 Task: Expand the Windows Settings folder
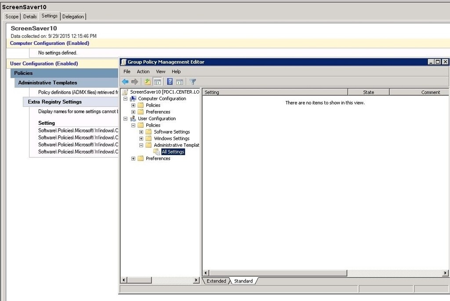(141, 138)
